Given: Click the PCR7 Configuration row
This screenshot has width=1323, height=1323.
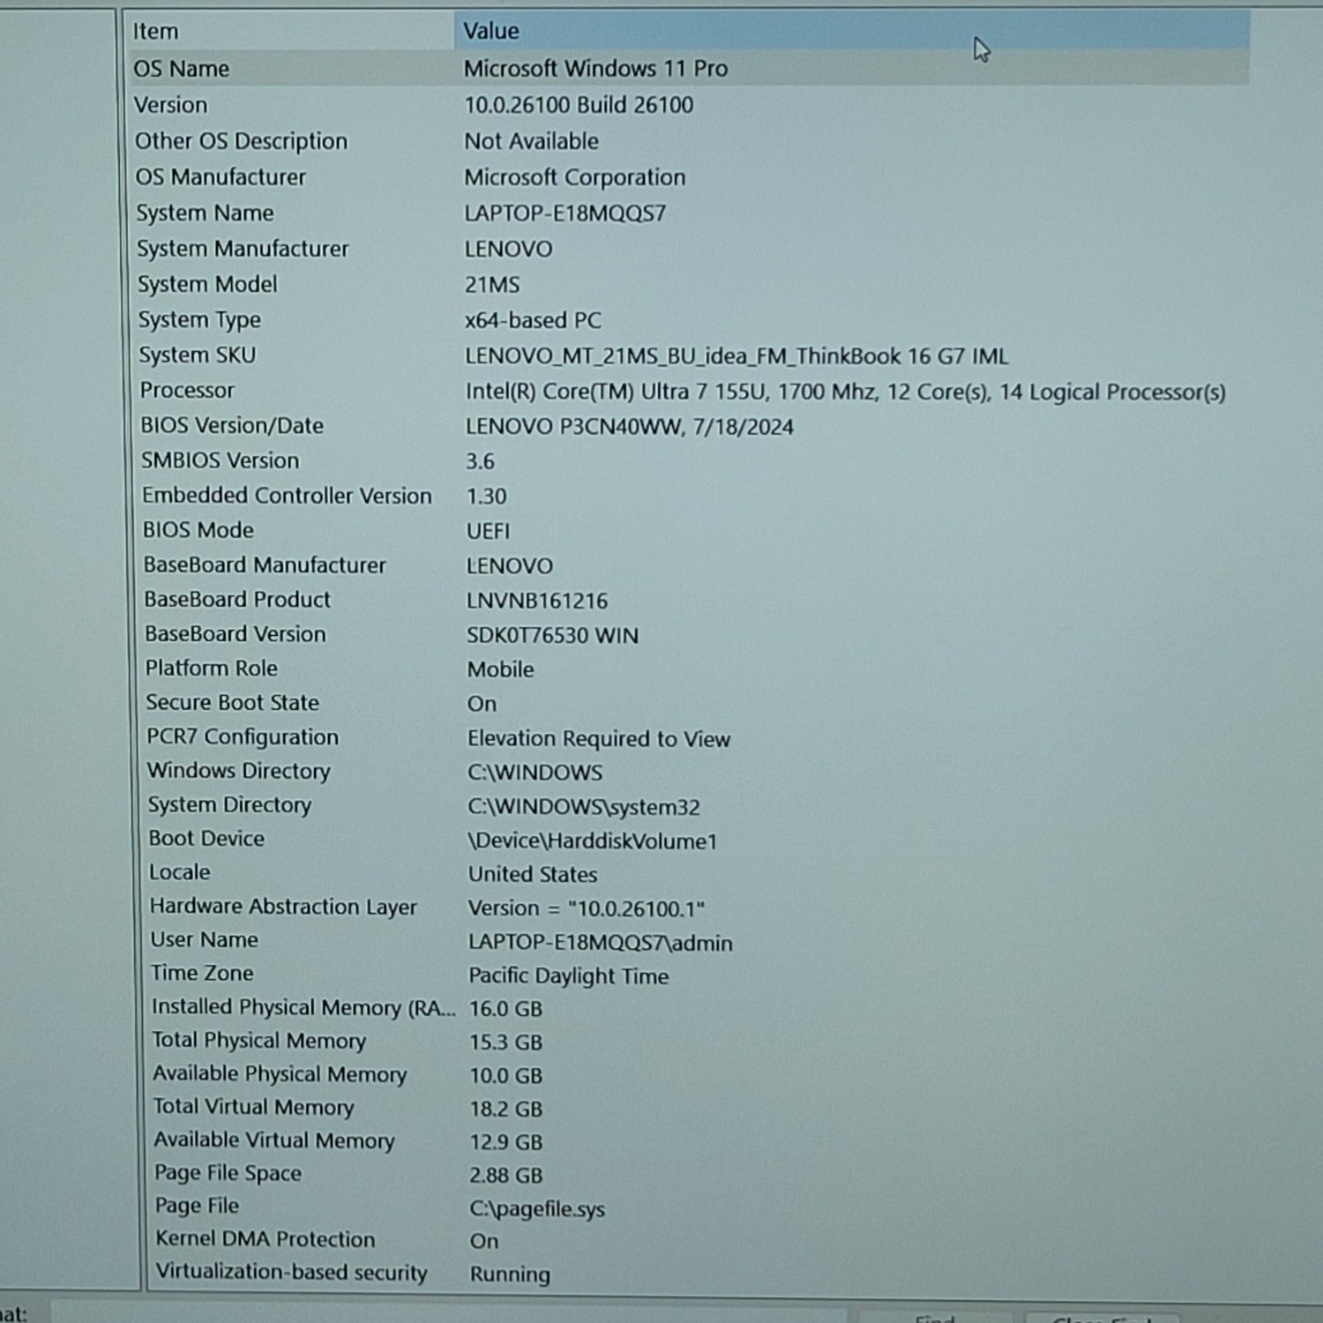Looking at the screenshot, I should click(x=243, y=737).
